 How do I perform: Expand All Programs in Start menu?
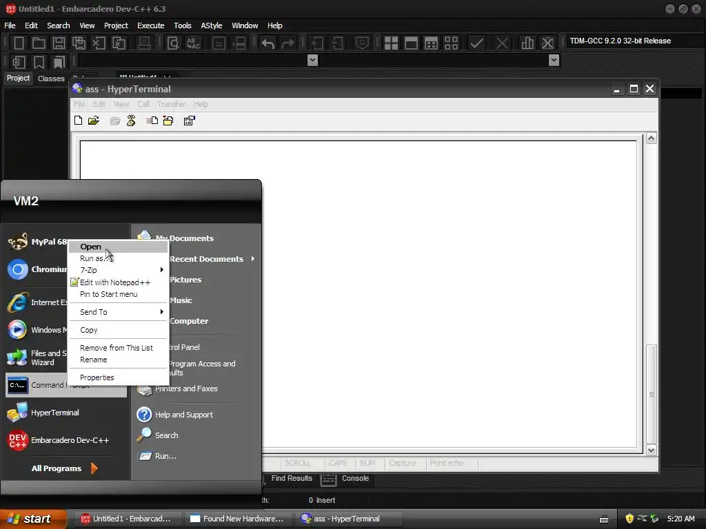coord(64,468)
